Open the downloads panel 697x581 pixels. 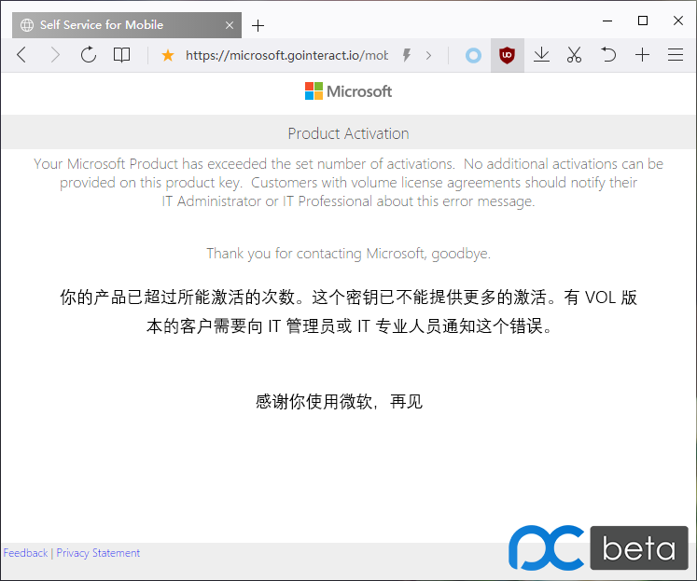tap(541, 55)
